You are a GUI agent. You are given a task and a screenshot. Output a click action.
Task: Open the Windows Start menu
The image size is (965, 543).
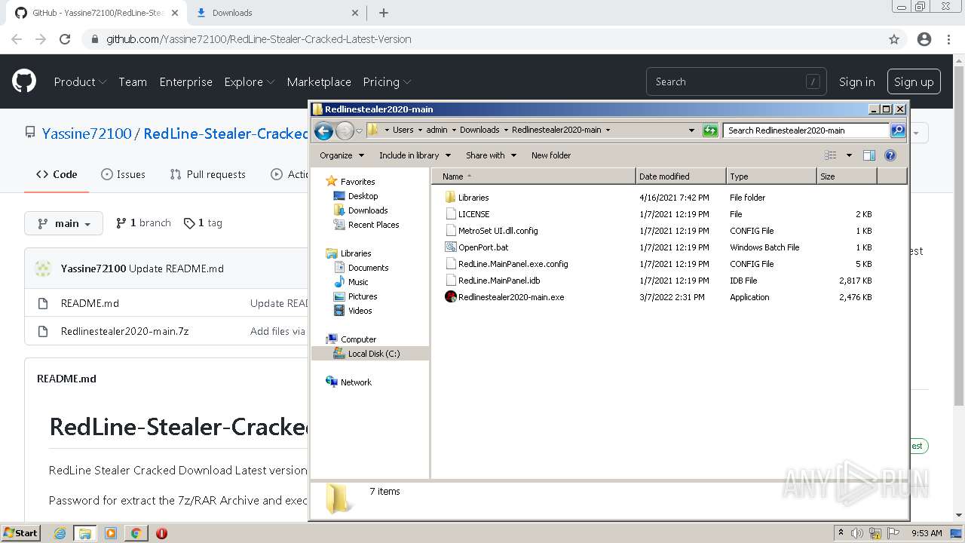tap(20, 533)
